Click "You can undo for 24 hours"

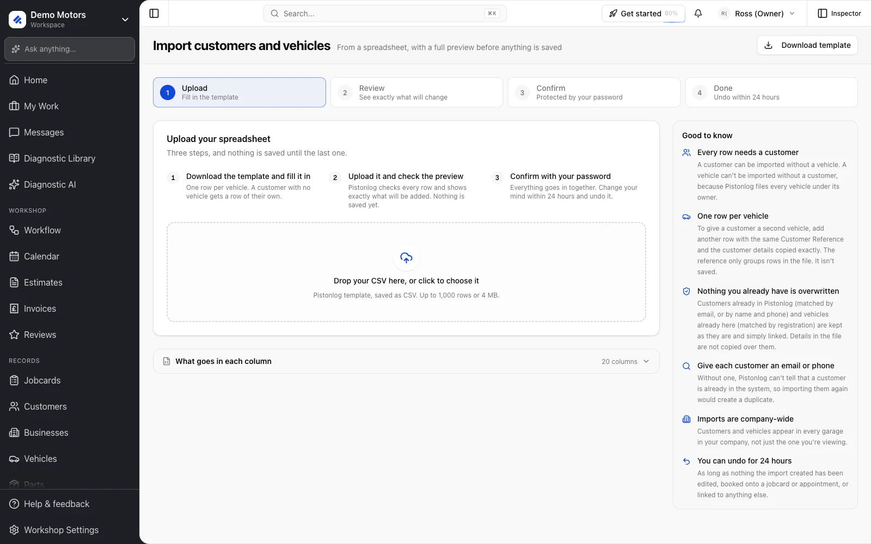[744, 461]
